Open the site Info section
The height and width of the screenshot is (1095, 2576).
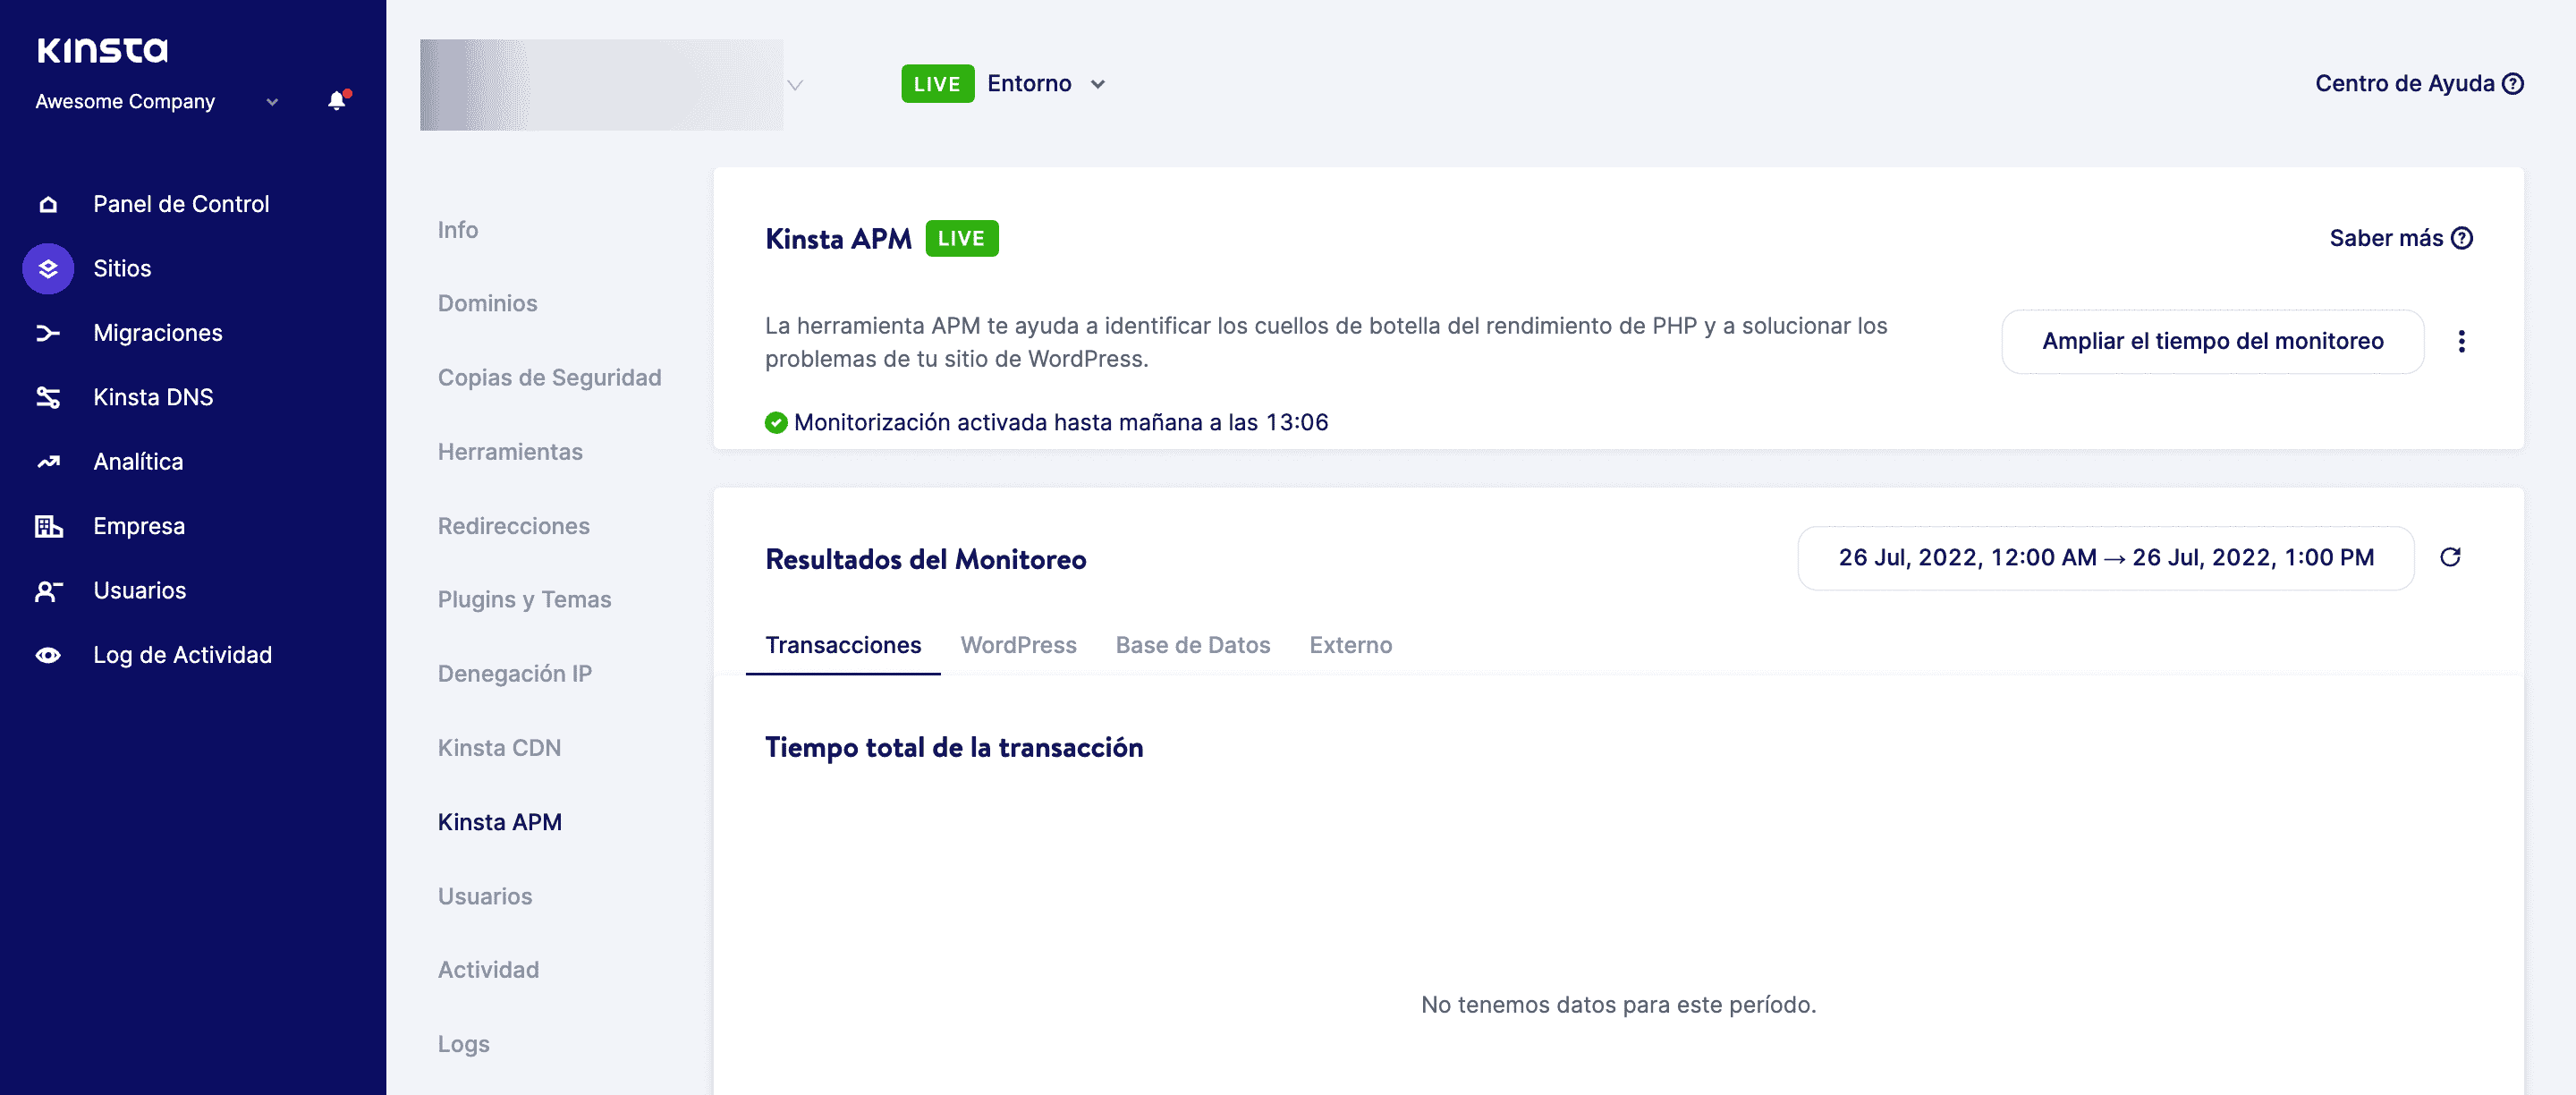458,230
